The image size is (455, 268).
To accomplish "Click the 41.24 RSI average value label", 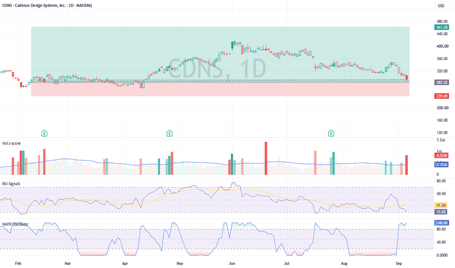I will pyautogui.click(x=441, y=205).
